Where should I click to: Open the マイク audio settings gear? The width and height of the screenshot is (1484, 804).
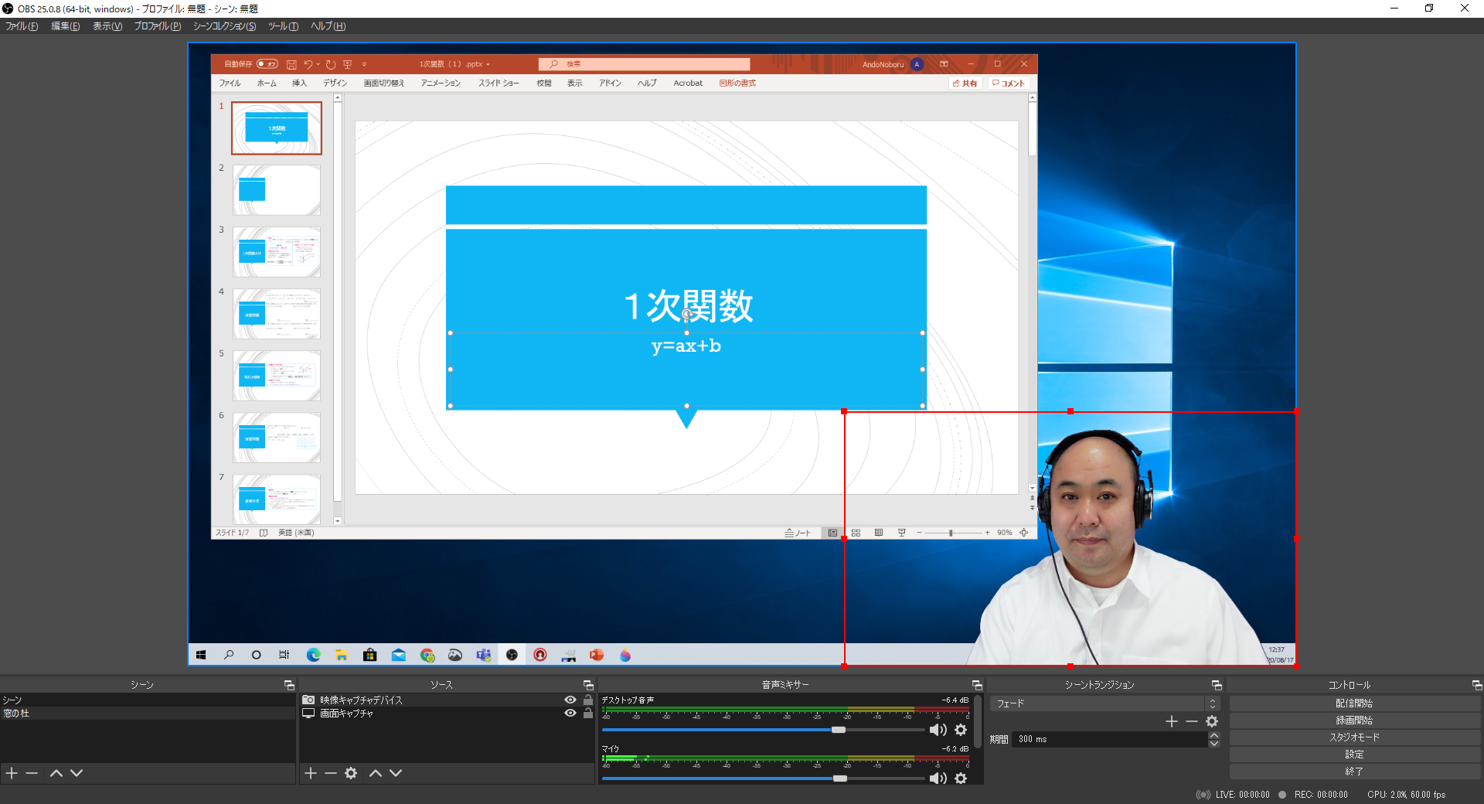tap(961, 778)
